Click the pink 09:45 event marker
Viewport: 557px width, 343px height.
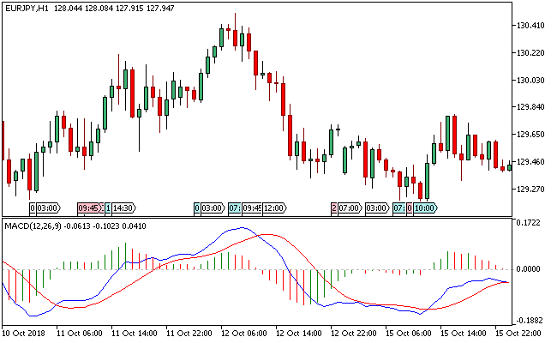tap(88, 208)
